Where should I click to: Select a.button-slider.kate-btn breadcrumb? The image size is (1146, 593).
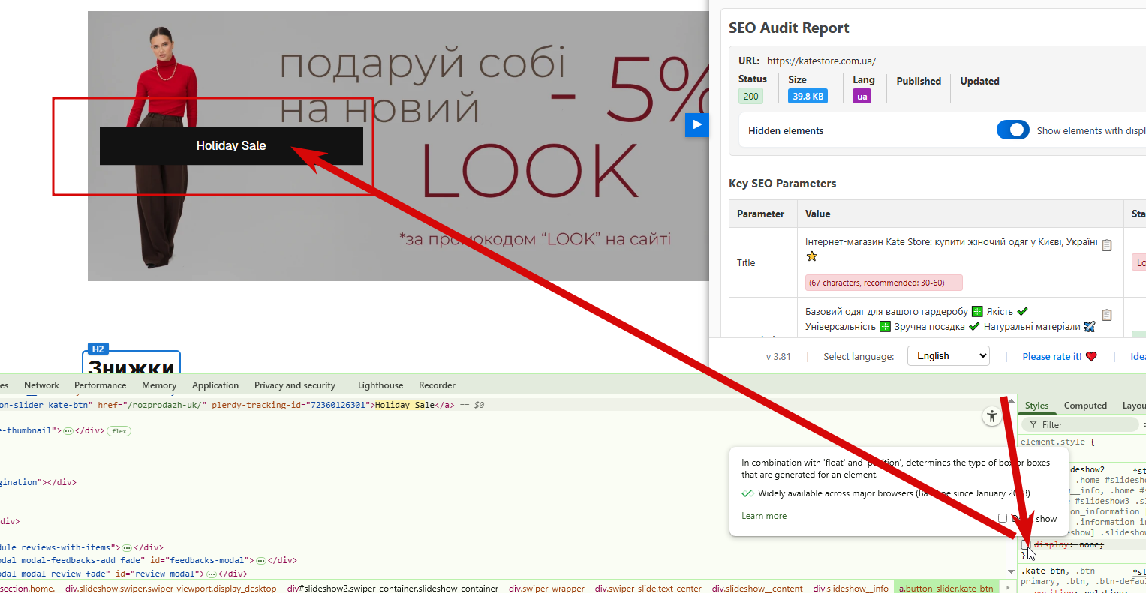tap(946, 589)
